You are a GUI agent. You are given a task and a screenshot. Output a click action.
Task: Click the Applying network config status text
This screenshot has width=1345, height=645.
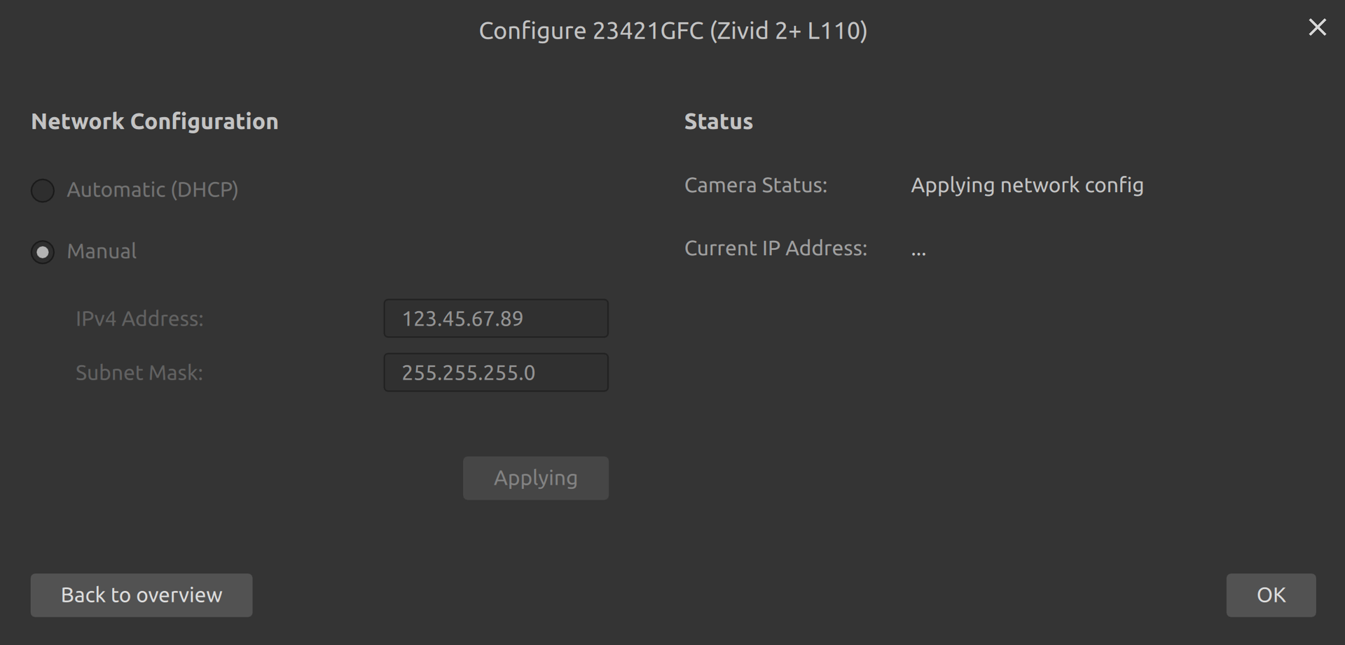tap(1026, 185)
